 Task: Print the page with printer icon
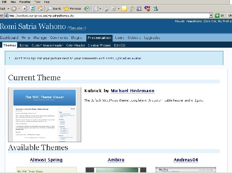105,9
